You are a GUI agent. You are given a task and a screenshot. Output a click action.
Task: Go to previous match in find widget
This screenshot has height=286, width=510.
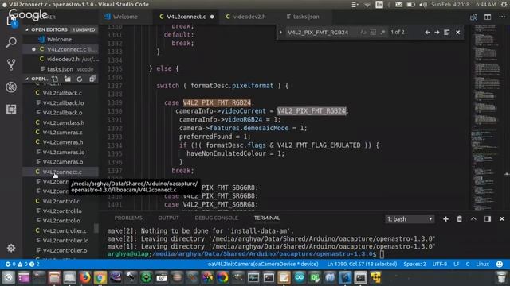tap(427, 32)
